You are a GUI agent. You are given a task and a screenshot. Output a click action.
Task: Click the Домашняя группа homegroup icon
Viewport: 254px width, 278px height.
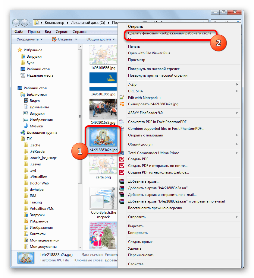23,133
